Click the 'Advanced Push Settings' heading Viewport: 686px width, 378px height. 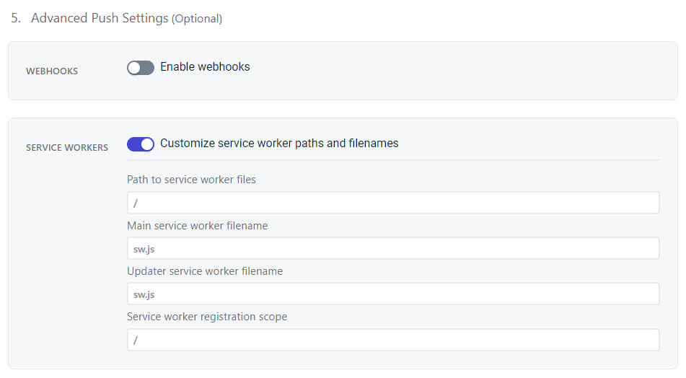tap(100, 18)
